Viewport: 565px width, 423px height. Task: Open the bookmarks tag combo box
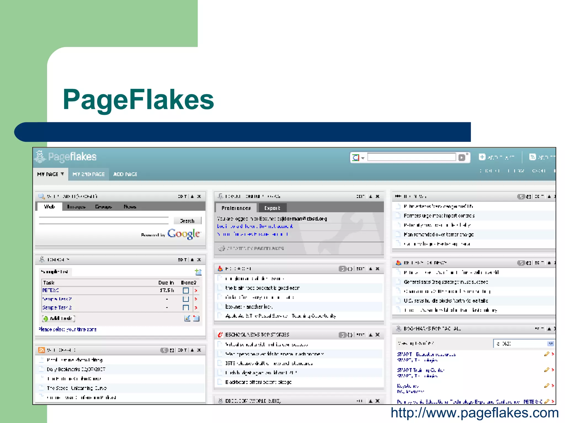pyautogui.click(x=524, y=343)
